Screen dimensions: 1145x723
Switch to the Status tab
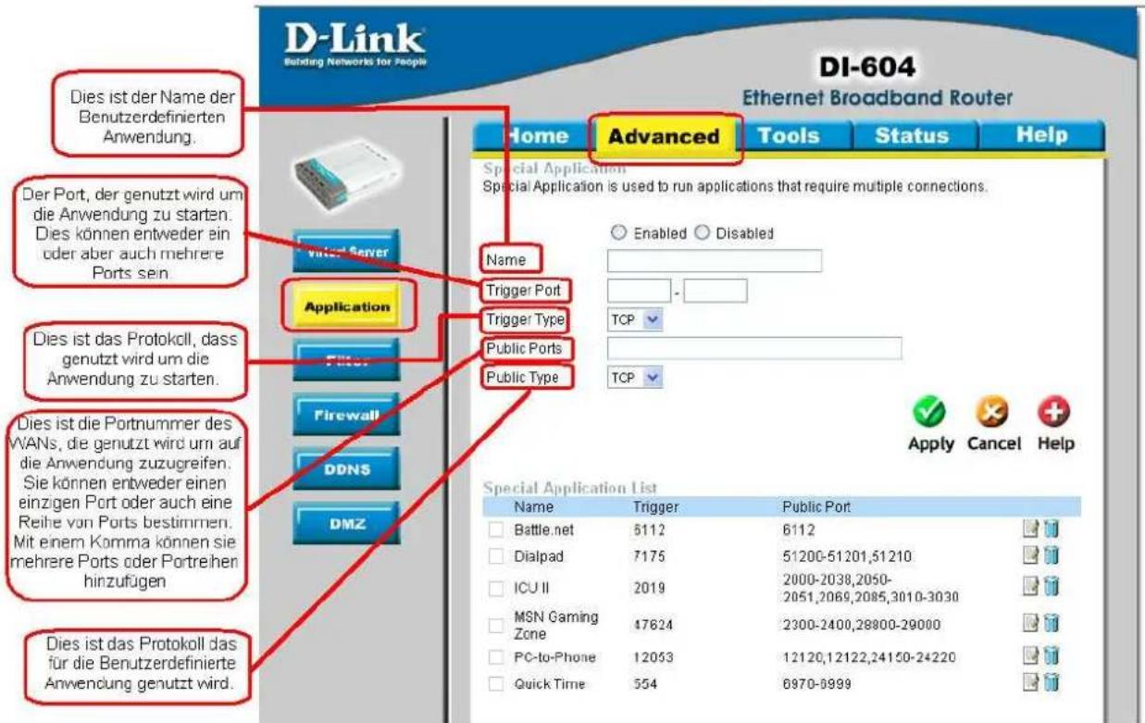pos(912,136)
